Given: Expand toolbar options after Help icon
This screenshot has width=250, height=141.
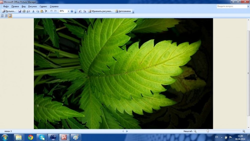Looking at the screenshot, I should (75, 11).
